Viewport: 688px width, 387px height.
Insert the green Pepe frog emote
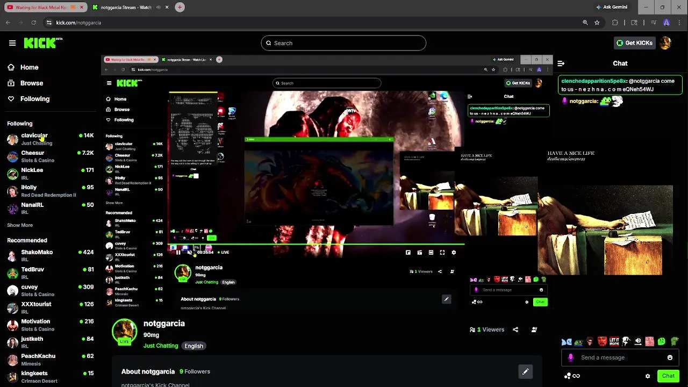point(578,342)
